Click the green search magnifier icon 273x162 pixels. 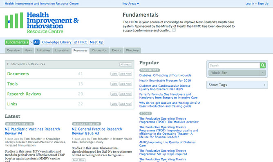(x=263, y=66)
